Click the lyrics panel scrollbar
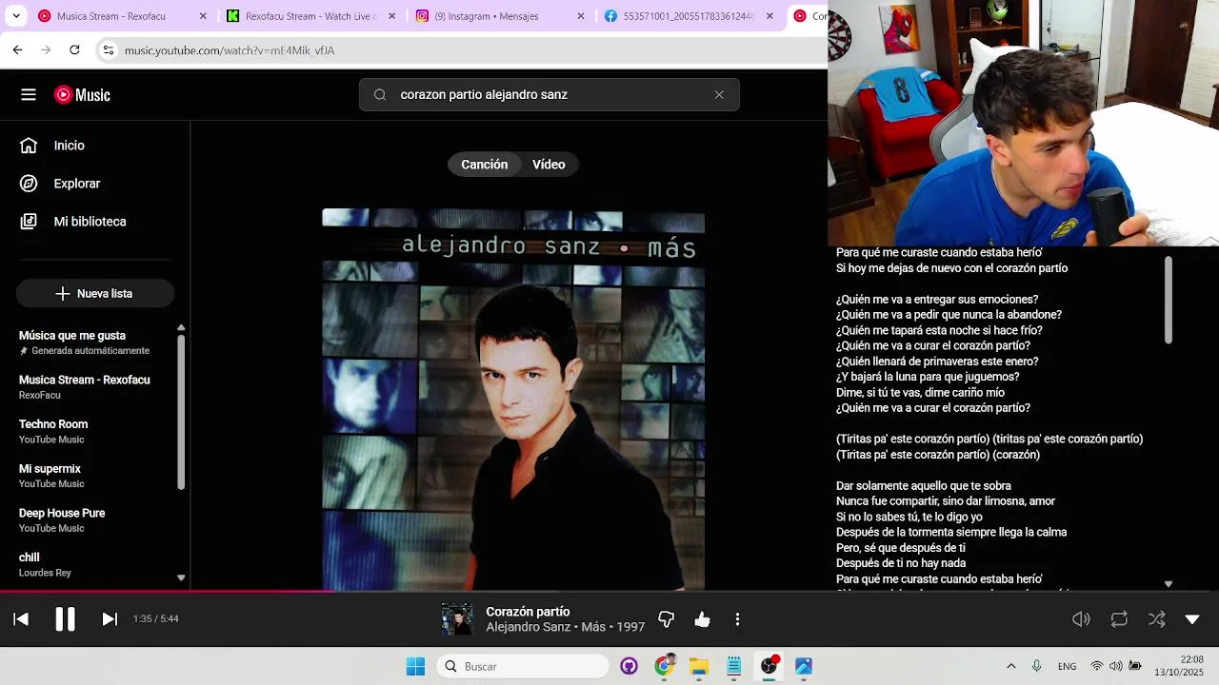1219x685 pixels. [x=1168, y=301]
